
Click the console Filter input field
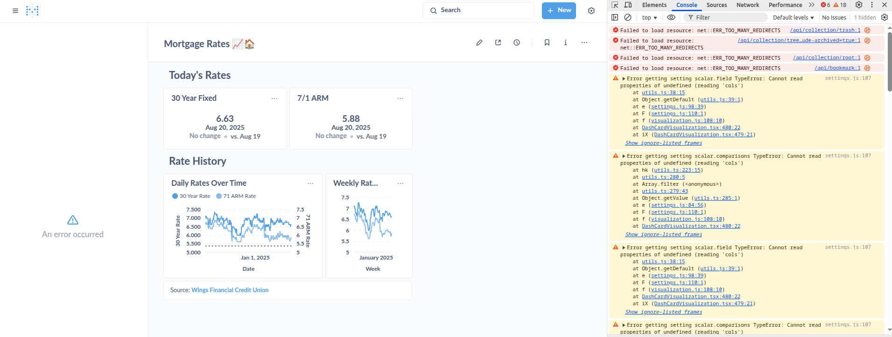click(x=728, y=18)
